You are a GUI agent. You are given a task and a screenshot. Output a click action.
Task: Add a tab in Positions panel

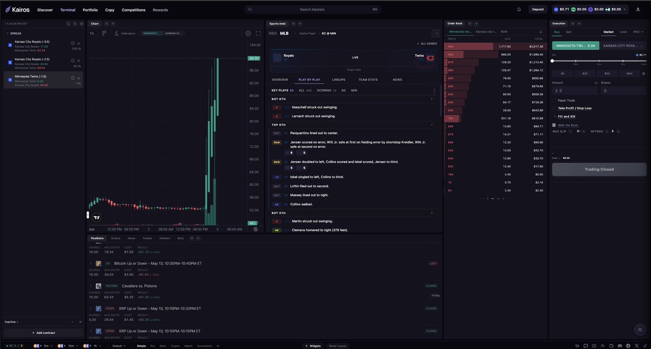199,238
